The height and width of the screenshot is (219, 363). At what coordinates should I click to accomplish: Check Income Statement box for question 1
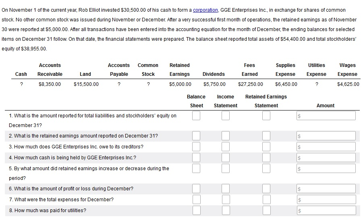(225, 116)
